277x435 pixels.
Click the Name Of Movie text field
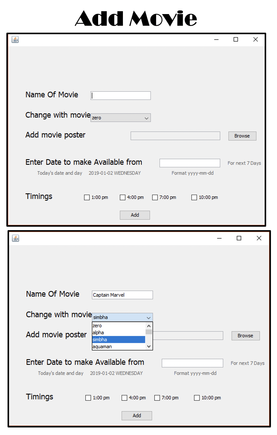(121, 95)
